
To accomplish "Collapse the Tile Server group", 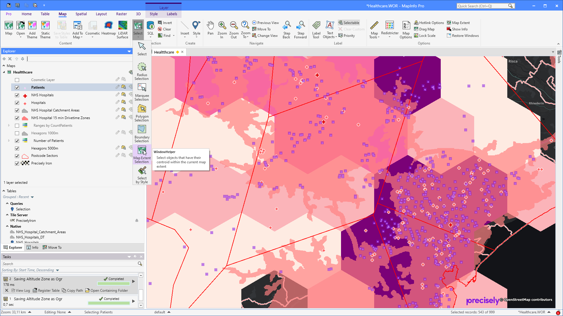I will 7,215.
